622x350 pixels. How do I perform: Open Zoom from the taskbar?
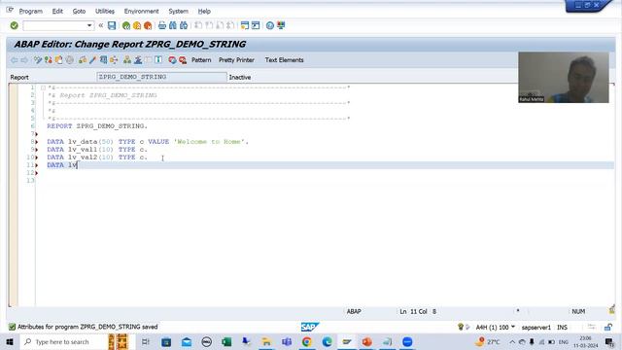click(x=407, y=341)
